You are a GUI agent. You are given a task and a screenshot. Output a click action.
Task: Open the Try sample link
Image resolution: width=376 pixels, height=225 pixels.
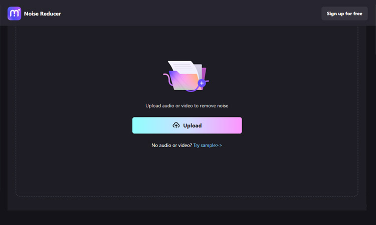[x=208, y=145]
